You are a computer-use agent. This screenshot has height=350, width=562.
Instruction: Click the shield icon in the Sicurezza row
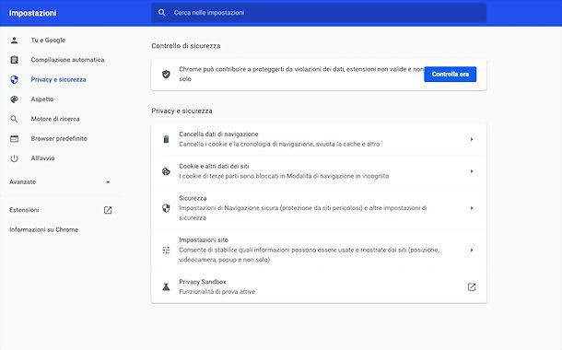click(x=166, y=208)
